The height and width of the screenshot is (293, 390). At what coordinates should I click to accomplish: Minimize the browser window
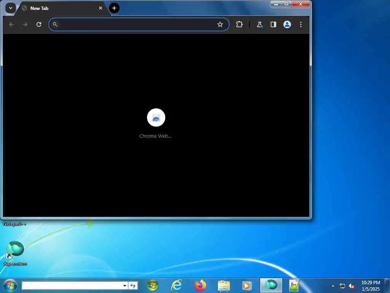[276, 4]
